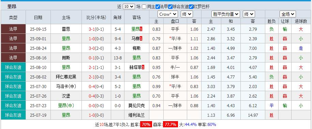Click the 法甲 type label on 25-09-15 row
Image resolution: width=312 pixels, height=129 pixels.
(x=13, y=29)
